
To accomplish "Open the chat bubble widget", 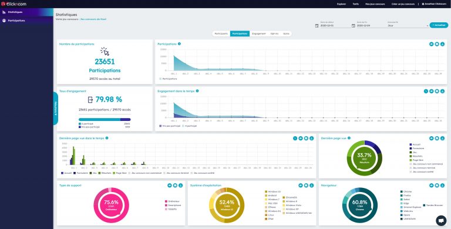I will 440,220.
